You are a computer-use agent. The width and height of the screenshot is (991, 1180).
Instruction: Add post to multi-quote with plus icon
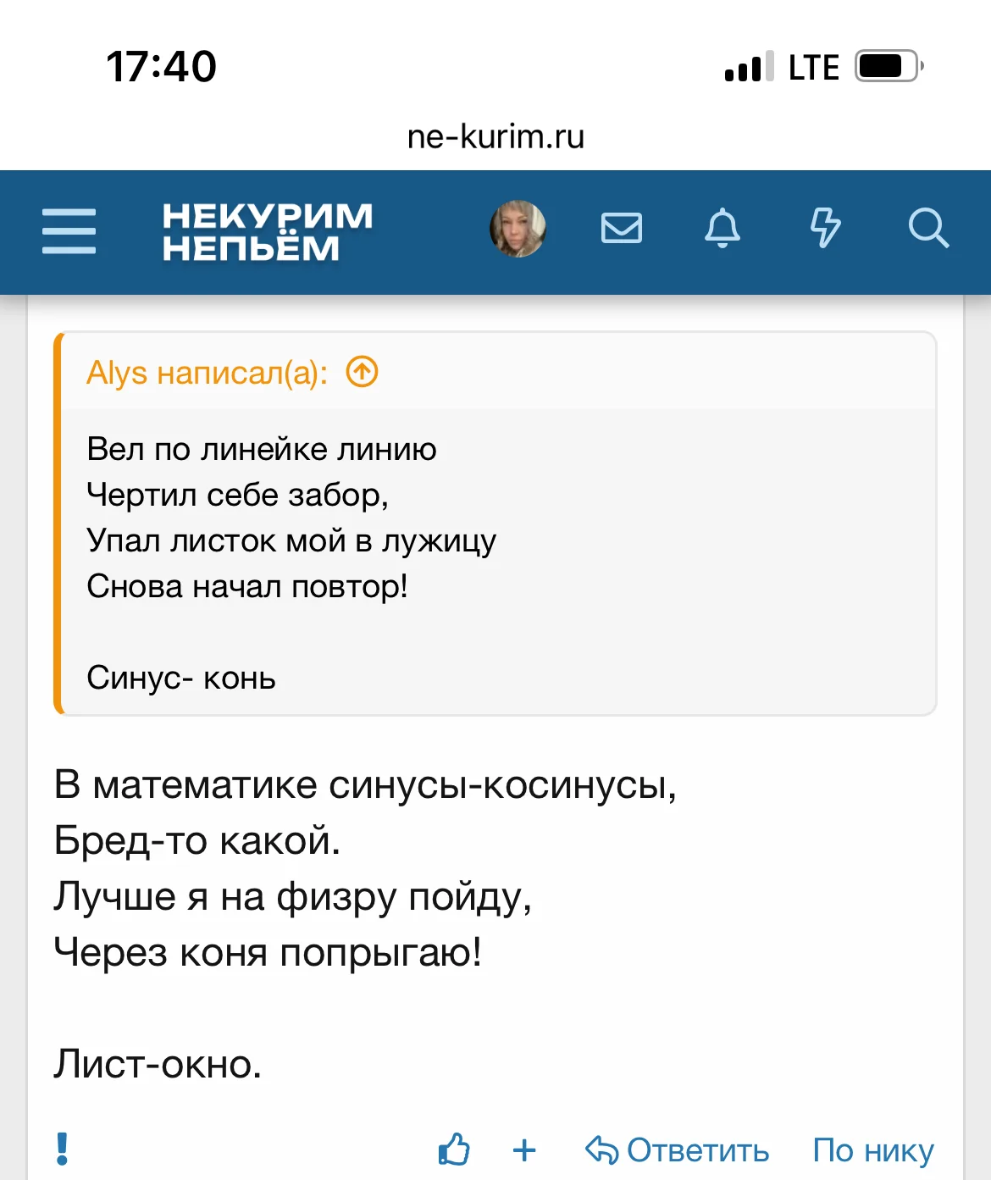tap(524, 1150)
